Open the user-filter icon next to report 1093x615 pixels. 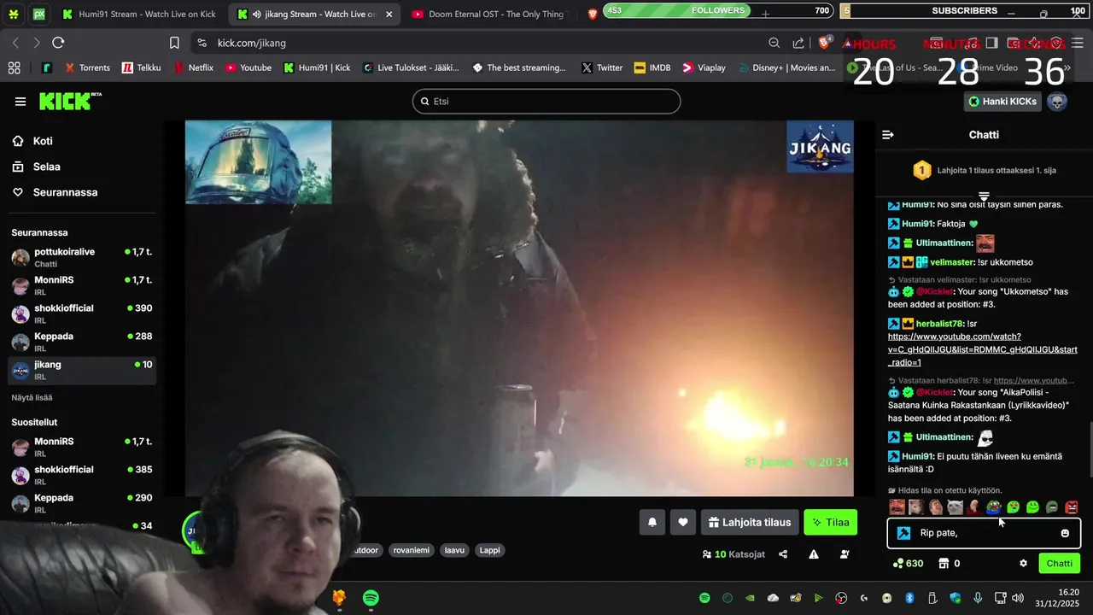[x=845, y=554]
